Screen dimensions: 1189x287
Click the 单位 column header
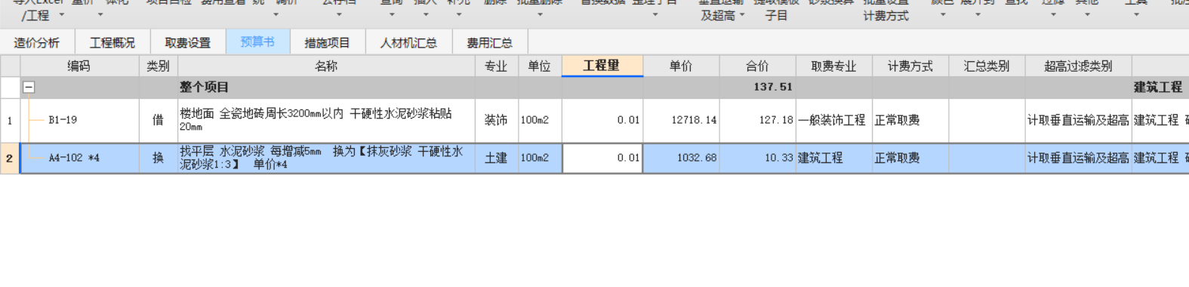[x=540, y=66]
